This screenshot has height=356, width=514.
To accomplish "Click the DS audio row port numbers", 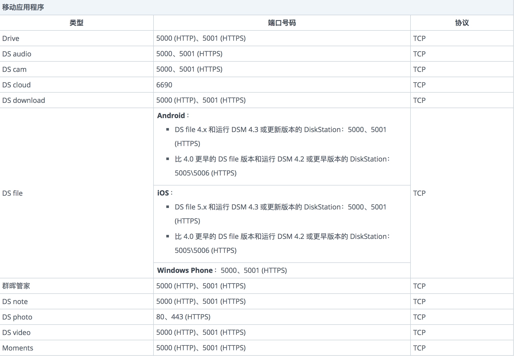I will tap(189, 54).
